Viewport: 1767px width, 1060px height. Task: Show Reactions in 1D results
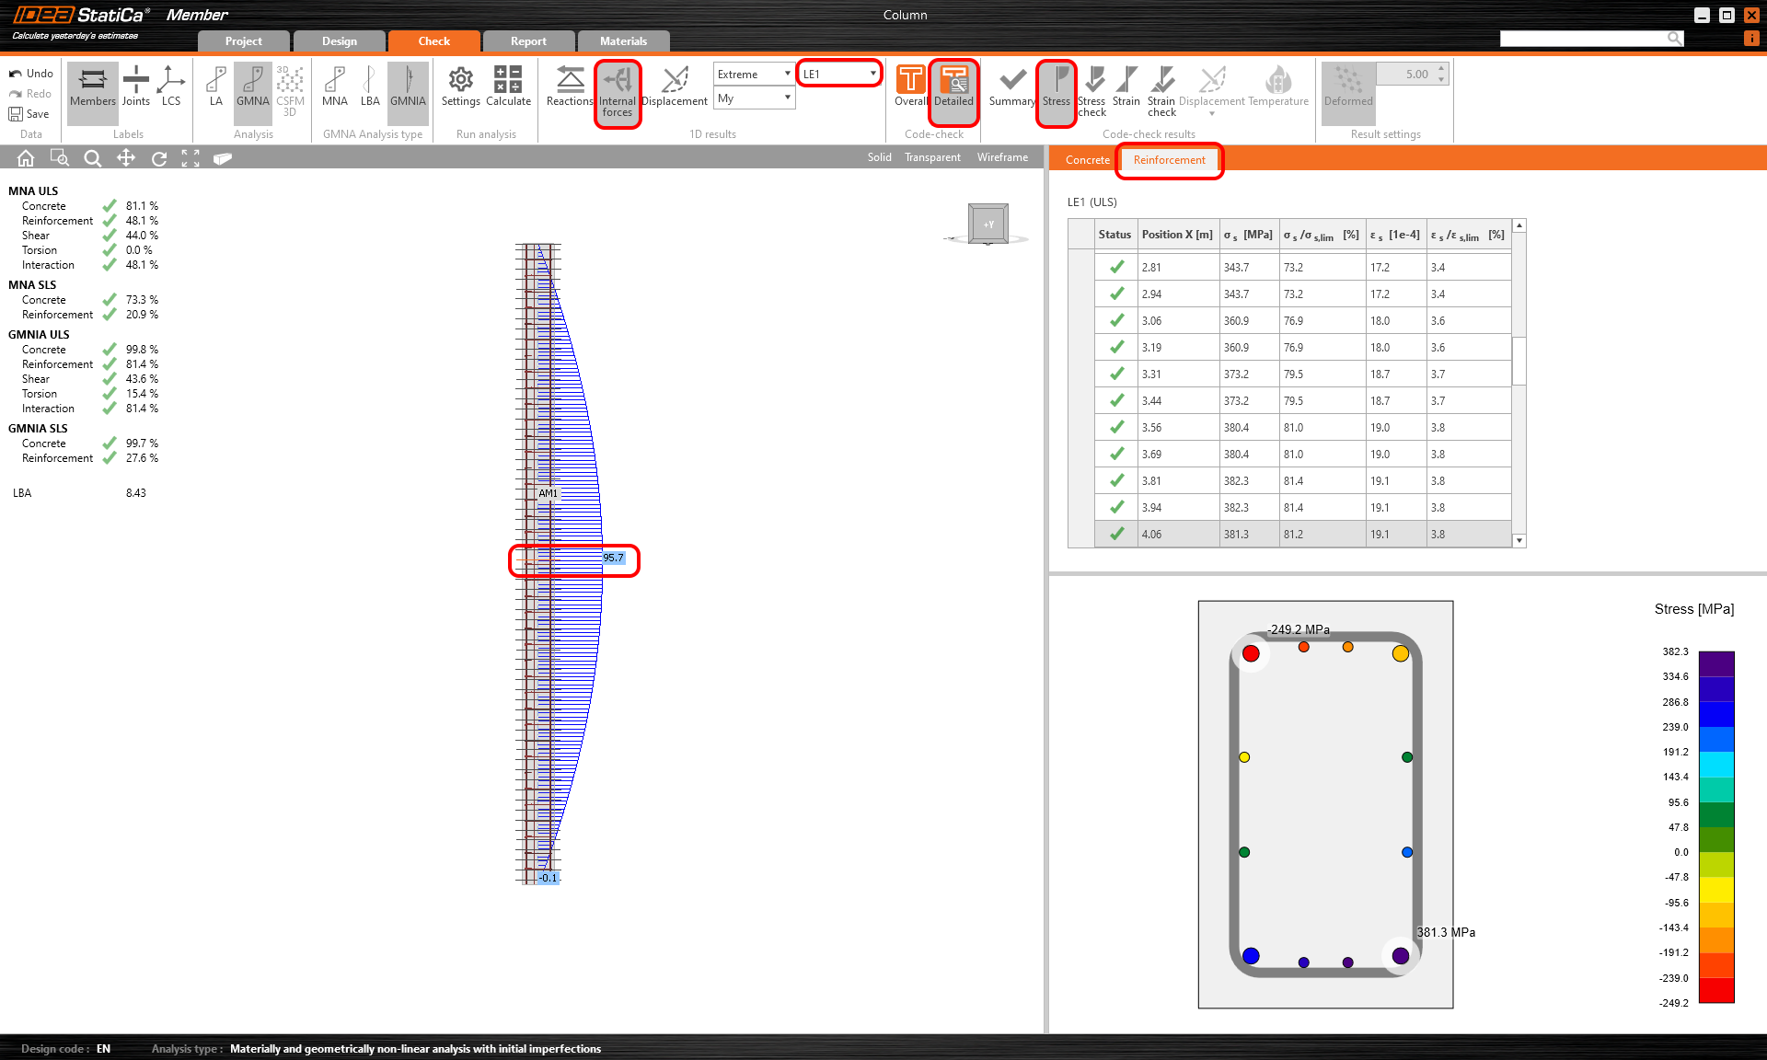[x=570, y=86]
